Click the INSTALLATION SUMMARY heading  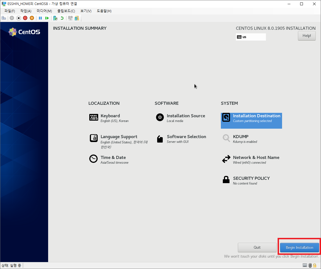click(80, 28)
